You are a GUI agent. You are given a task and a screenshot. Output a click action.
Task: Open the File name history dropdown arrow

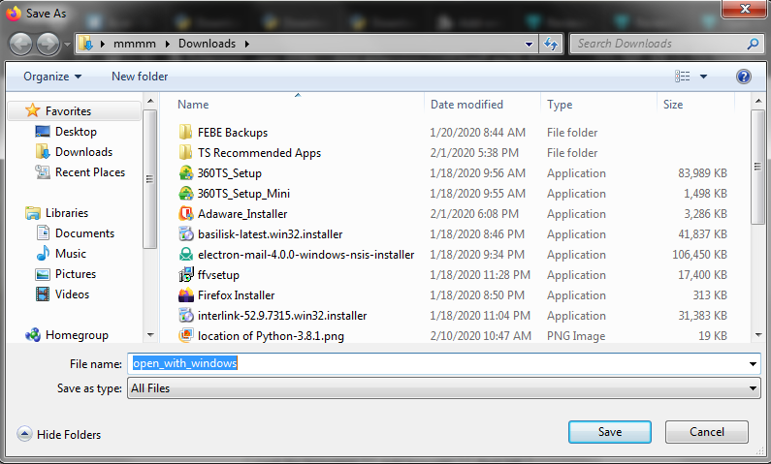(x=753, y=364)
